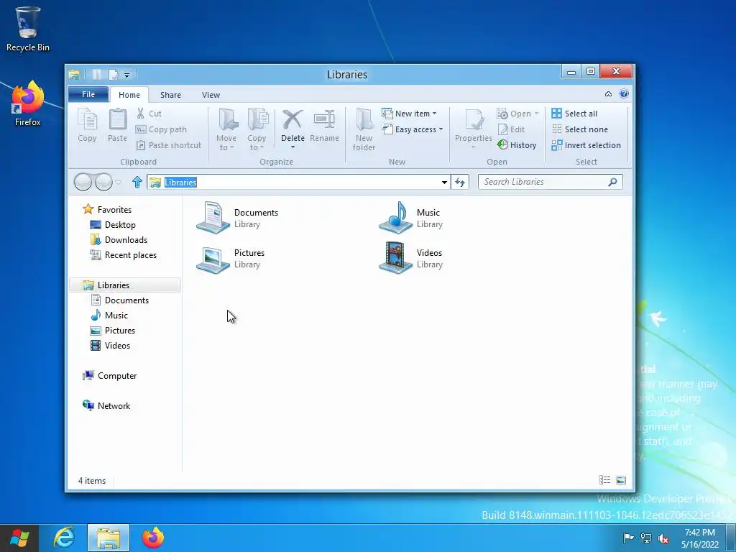Open recent locations dropdown arrow
The width and height of the screenshot is (736, 552).
[x=119, y=182]
